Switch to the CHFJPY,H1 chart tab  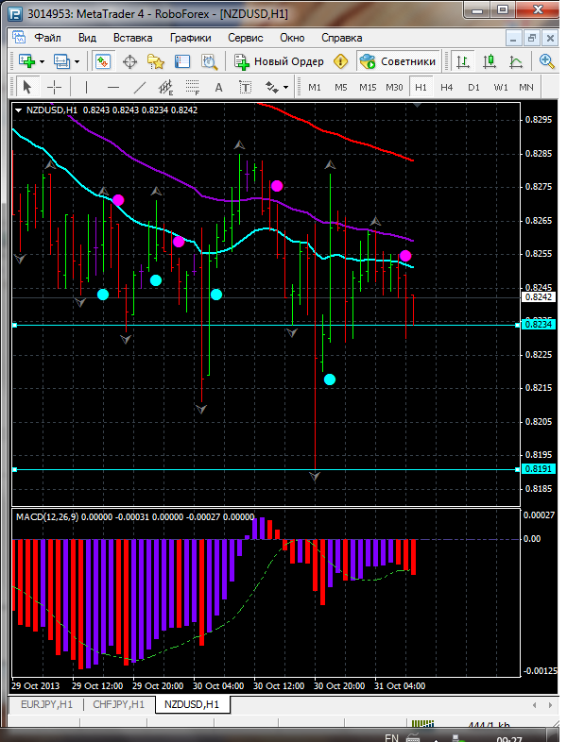coord(118,704)
